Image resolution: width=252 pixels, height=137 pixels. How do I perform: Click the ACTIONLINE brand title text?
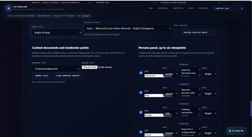(x=20, y=7)
